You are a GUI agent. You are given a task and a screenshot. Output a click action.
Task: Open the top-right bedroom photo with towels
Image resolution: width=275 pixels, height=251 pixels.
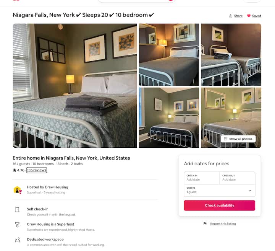tap(231, 55)
